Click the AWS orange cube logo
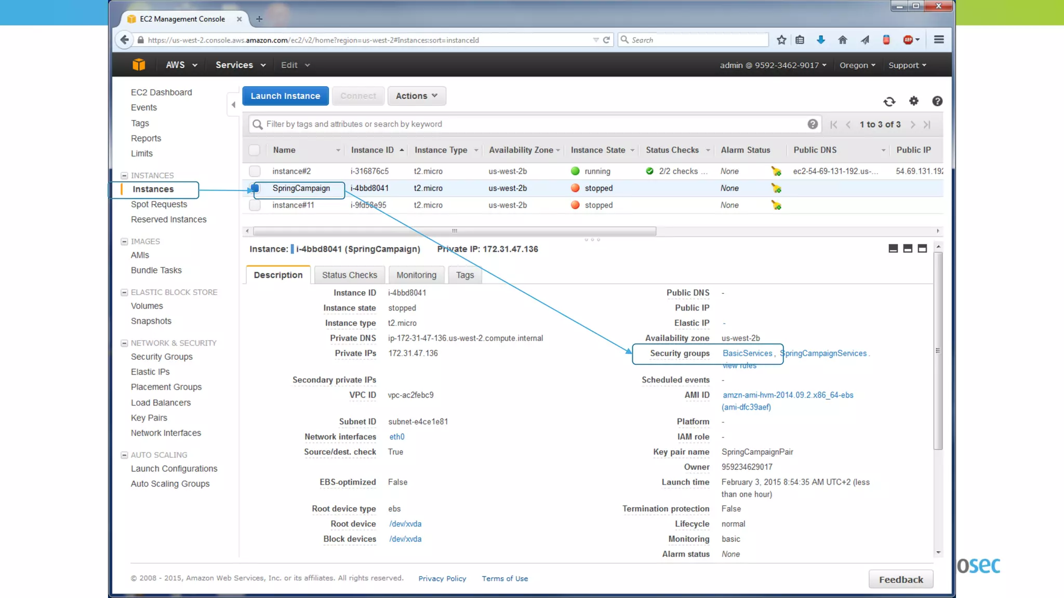The height and width of the screenshot is (598, 1064). pos(139,65)
